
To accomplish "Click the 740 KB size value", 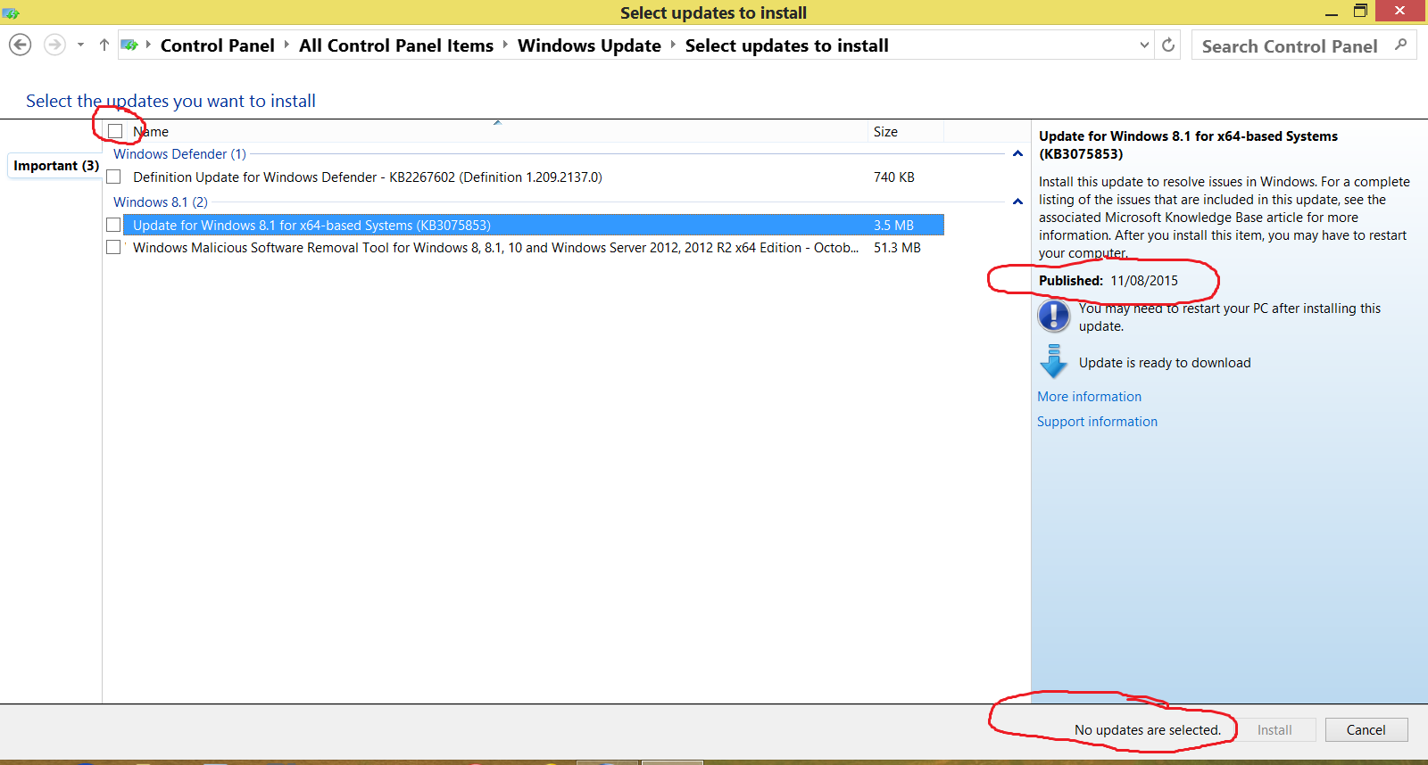I will pyautogui.click(x=893, y=177).
